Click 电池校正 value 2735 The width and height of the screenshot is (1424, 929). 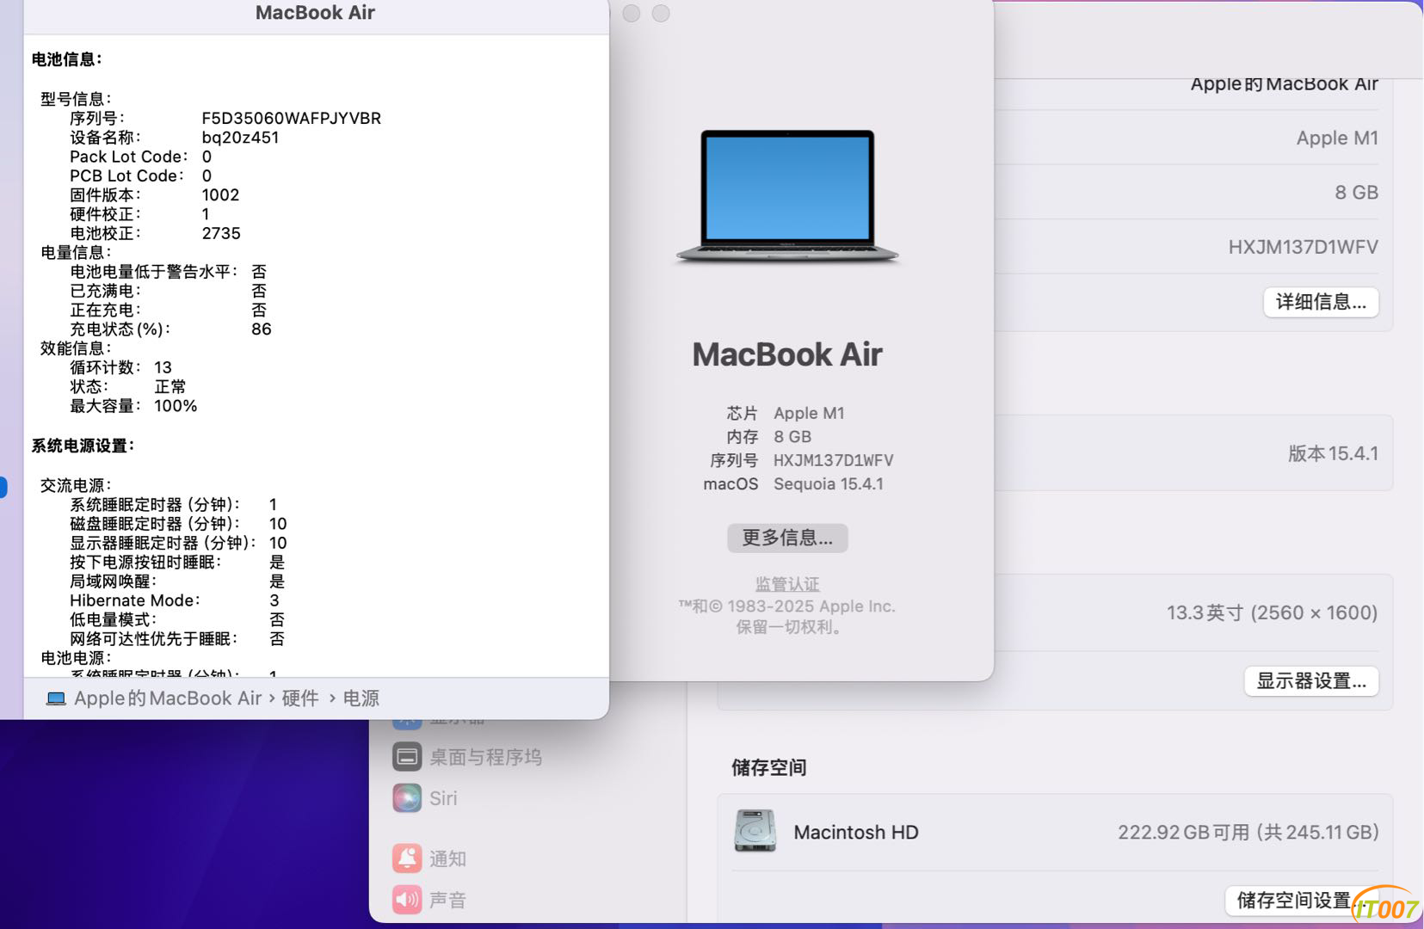[221, 233]
